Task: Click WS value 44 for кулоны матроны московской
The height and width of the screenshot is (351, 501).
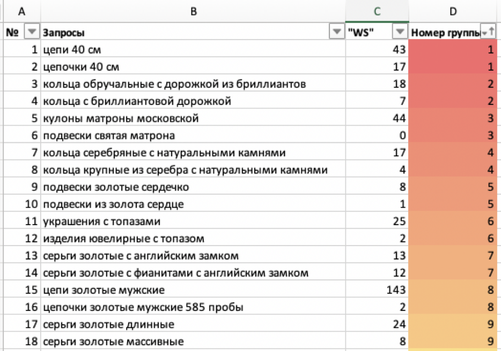Action: pos(377,118)
